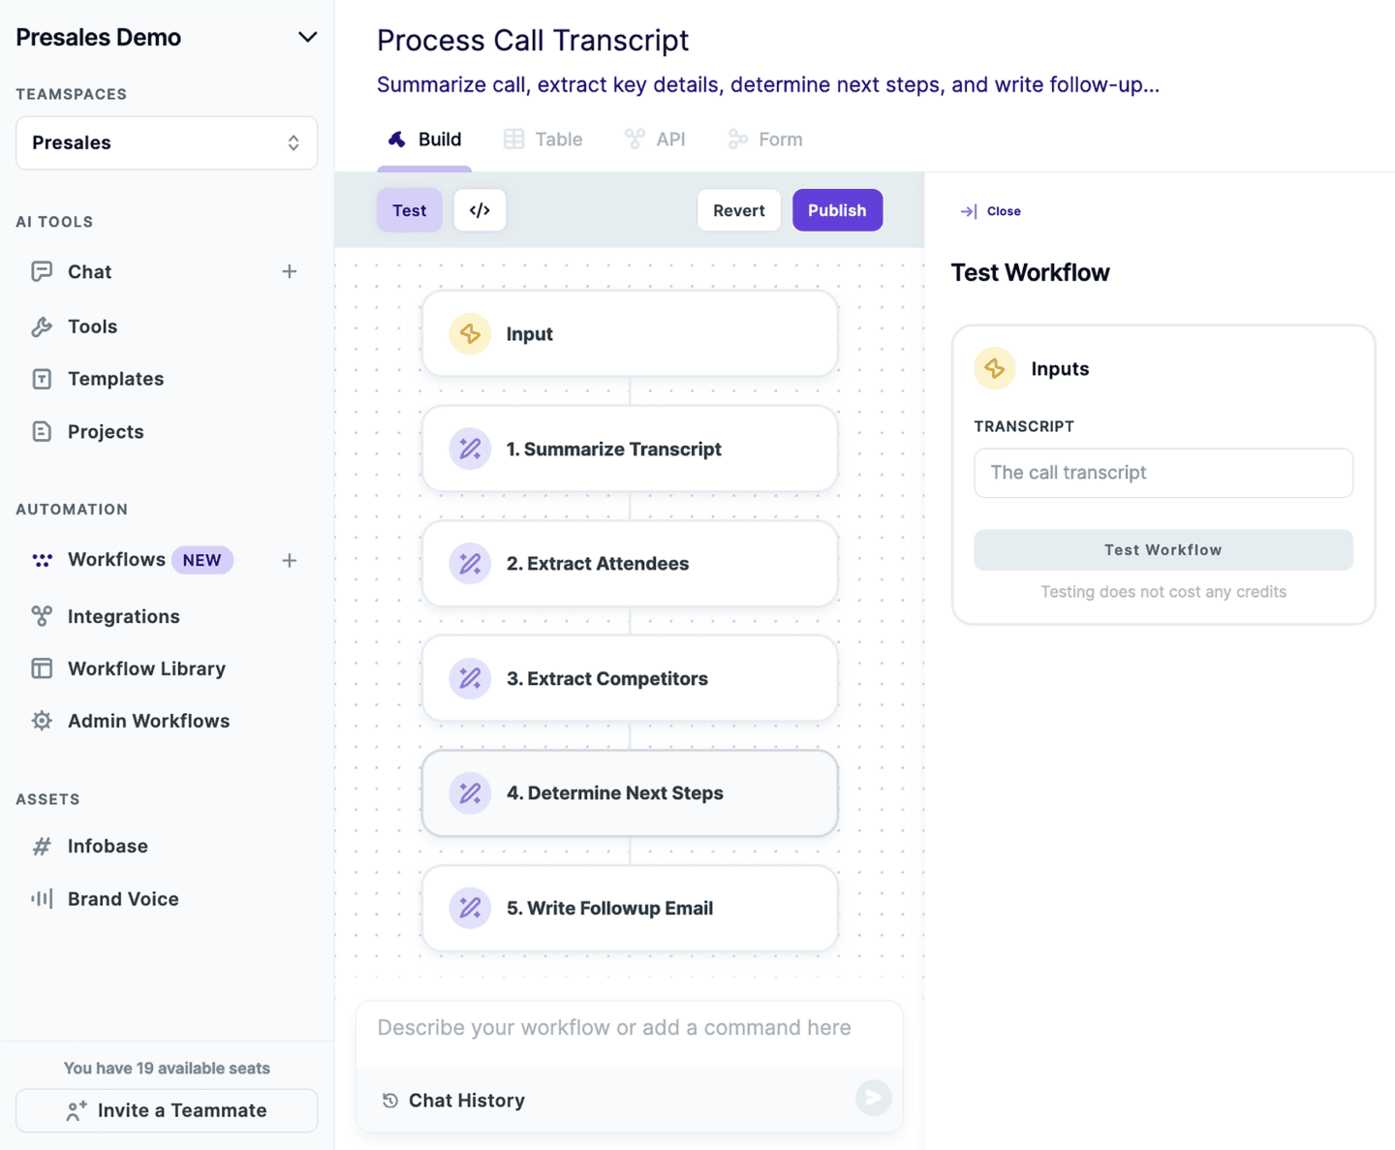Open the Templates section
Screen dimensions: 1395x1150
point(114,379)
